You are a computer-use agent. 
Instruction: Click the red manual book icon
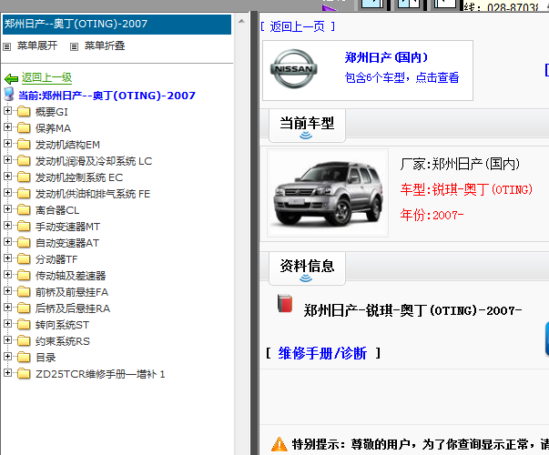[x=285, y=303]
